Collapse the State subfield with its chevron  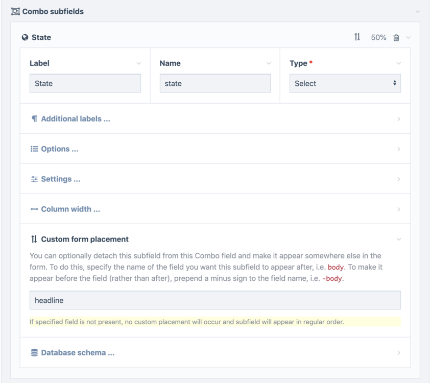pos(408,38)
